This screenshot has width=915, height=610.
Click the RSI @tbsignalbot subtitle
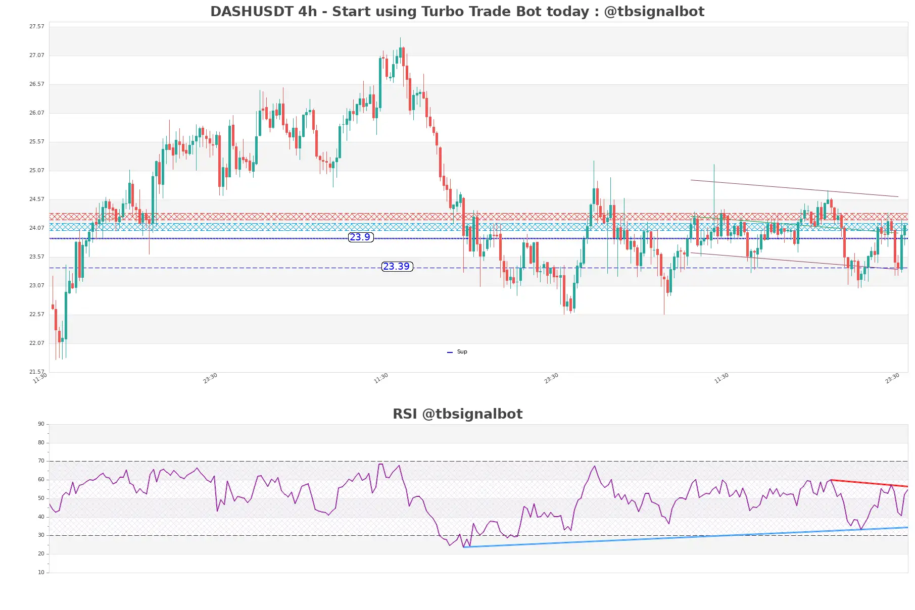tap(457, 414)
